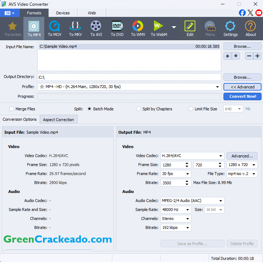Switch to the Formats tab
Viewport: 263px width, 262px height.
click(x=34, y=13)
